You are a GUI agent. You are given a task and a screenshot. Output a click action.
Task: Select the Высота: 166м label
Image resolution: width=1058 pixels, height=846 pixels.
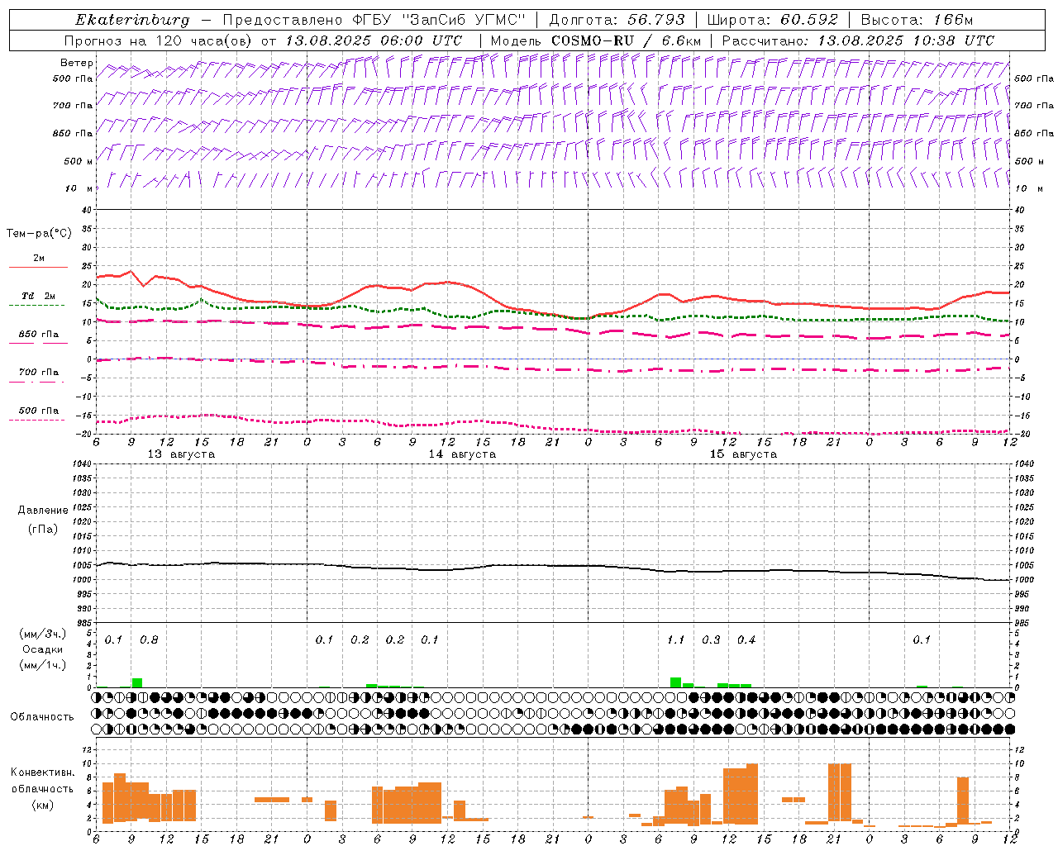point(917,20)
